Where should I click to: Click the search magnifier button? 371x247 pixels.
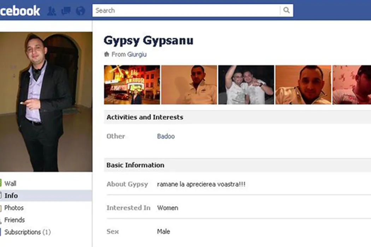coord(287,10)
